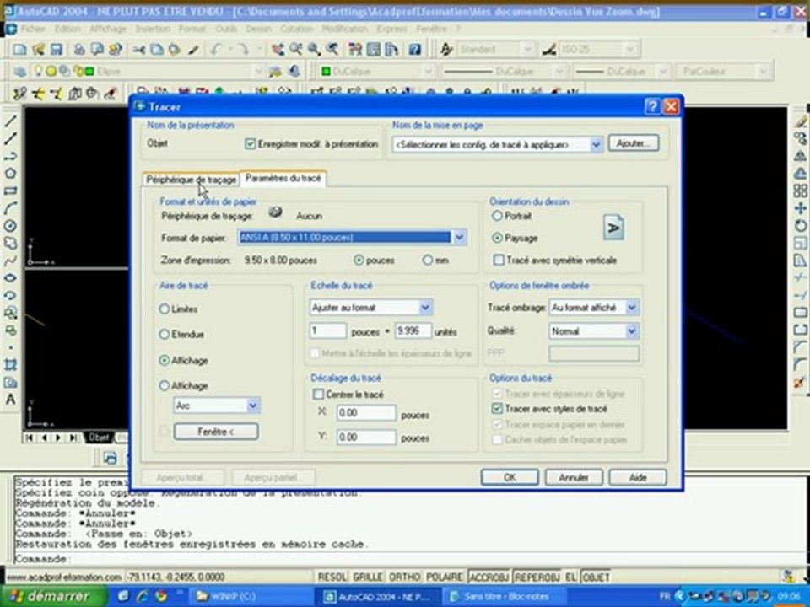
Task: Switch to Paramètres du tracé tab
Action: pyautogui.click(x=283, y=178)
